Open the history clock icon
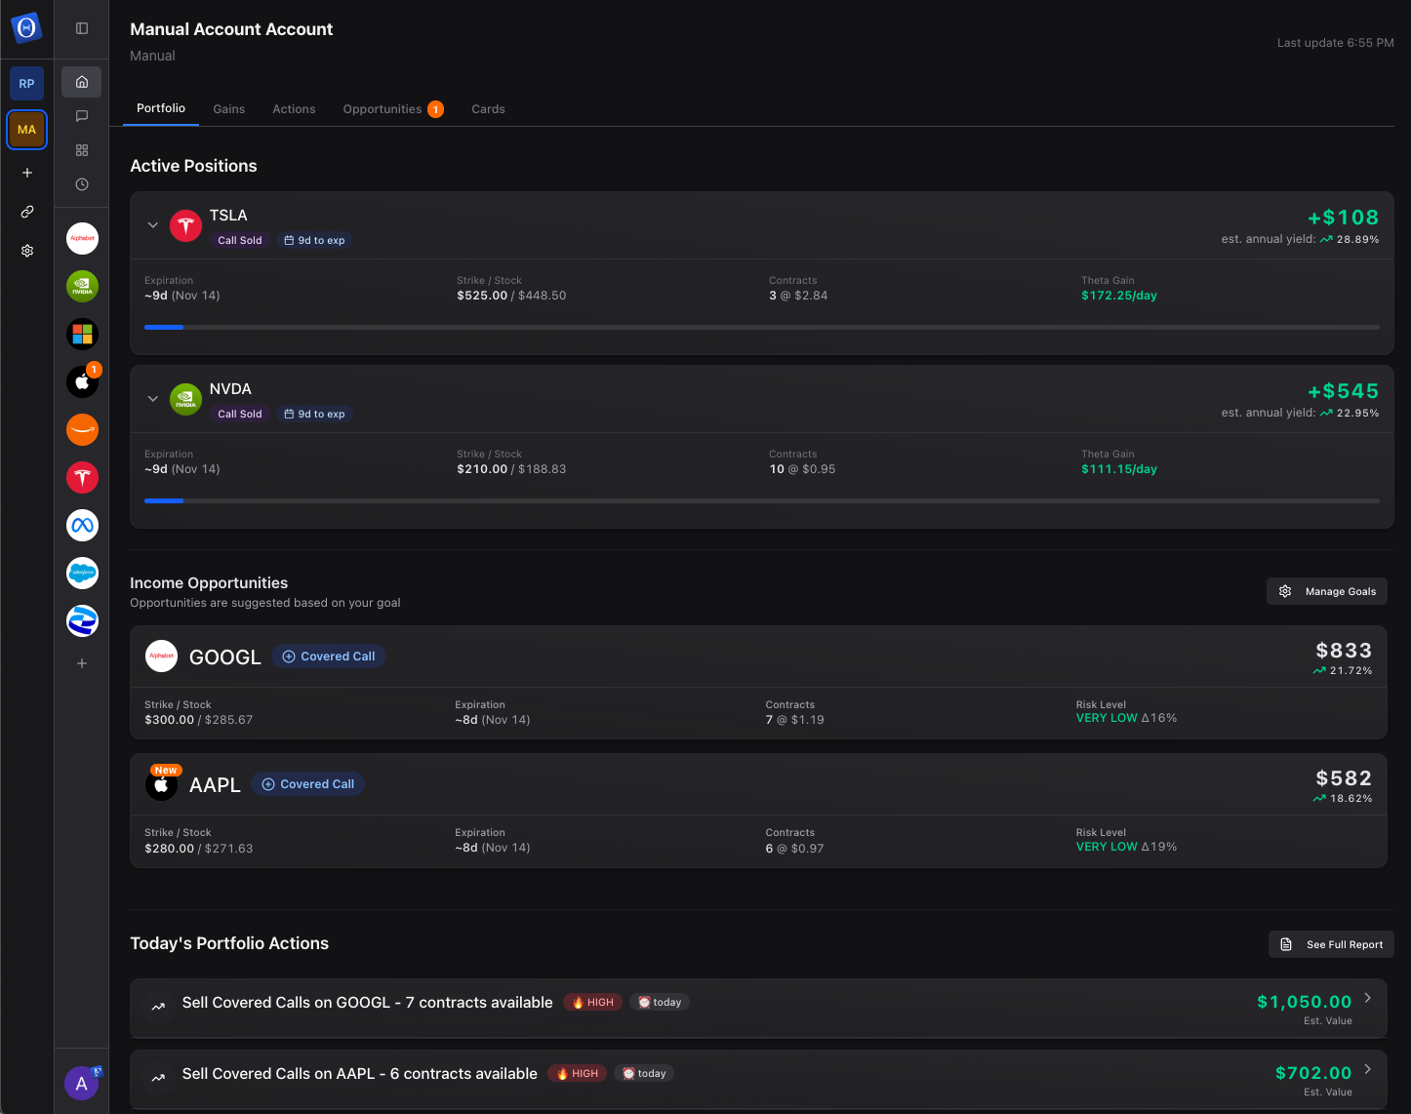Viewport: 1411px width, 1114px height. point(82,184)
